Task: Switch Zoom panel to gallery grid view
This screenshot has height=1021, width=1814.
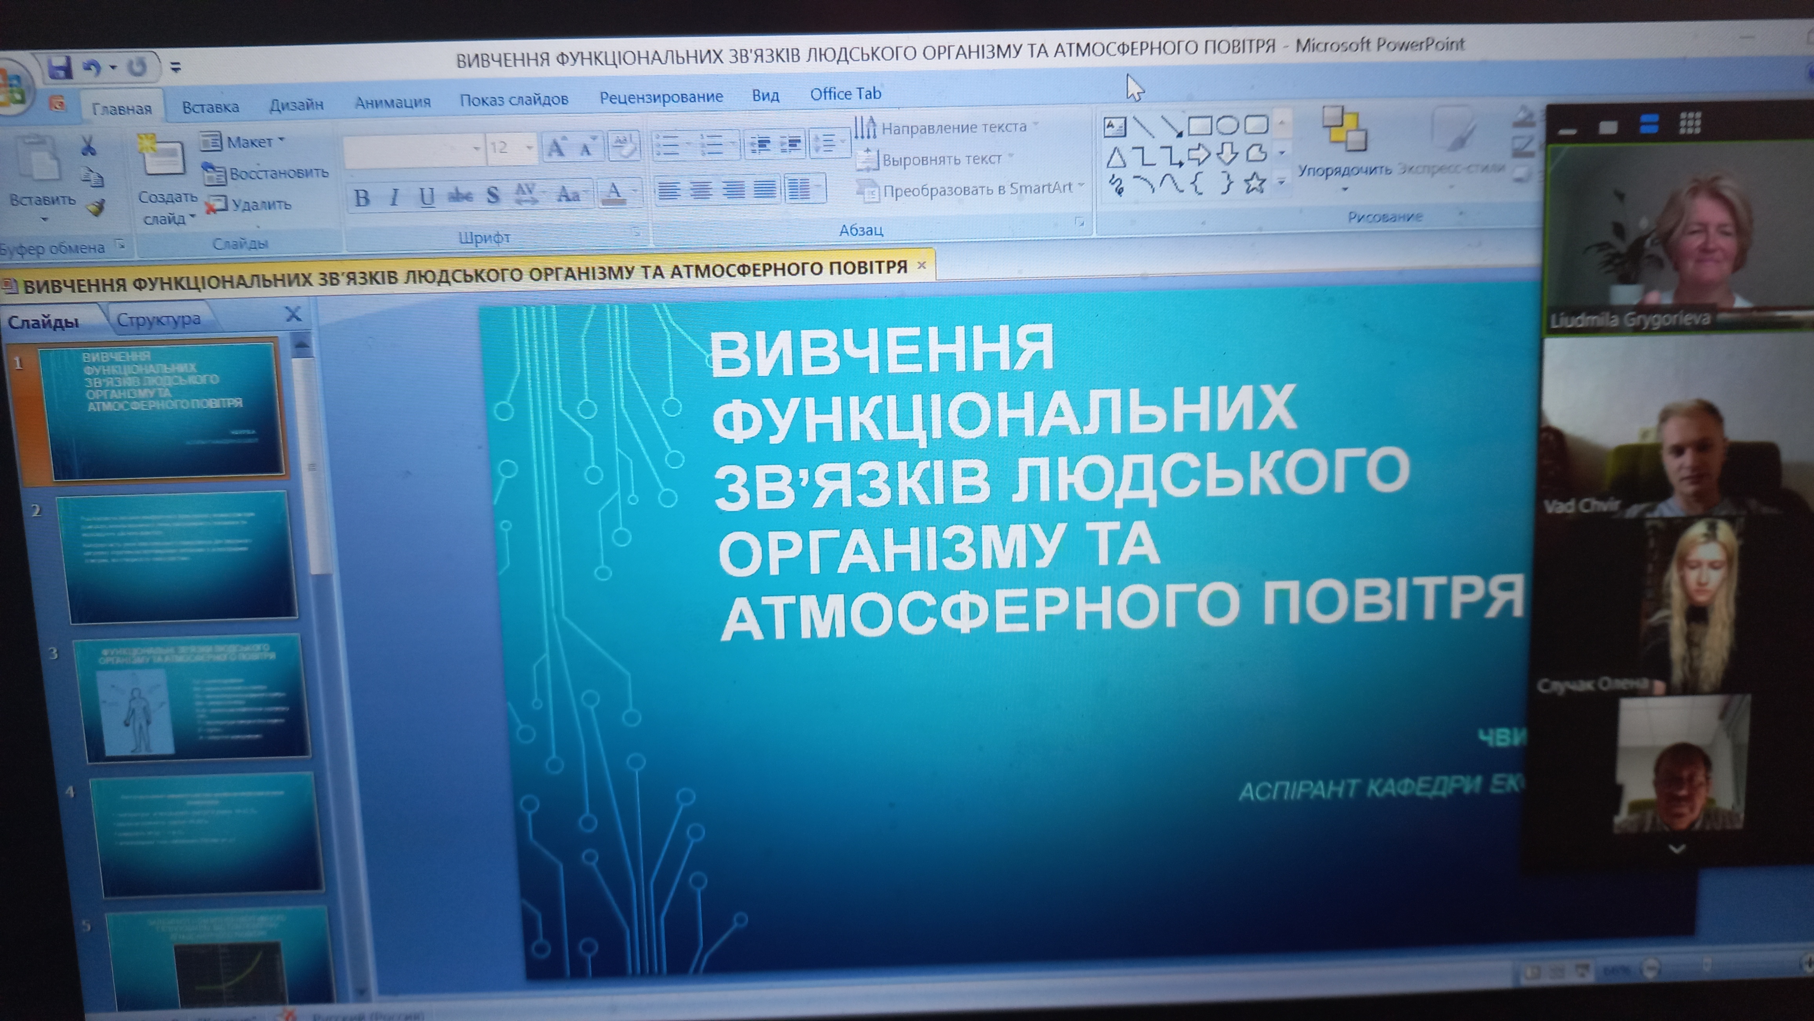Action: tap(1690, 123)
